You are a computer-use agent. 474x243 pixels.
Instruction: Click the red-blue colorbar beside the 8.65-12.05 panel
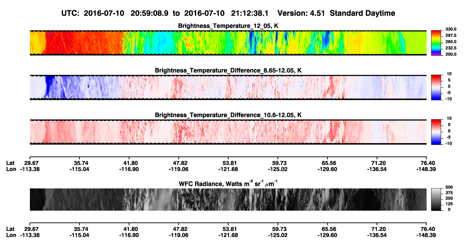[436, 87]
